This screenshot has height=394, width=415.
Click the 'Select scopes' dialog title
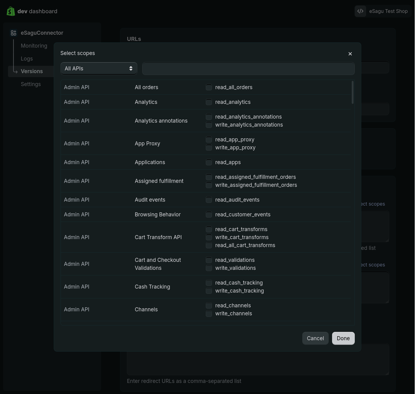pos(78,53)
